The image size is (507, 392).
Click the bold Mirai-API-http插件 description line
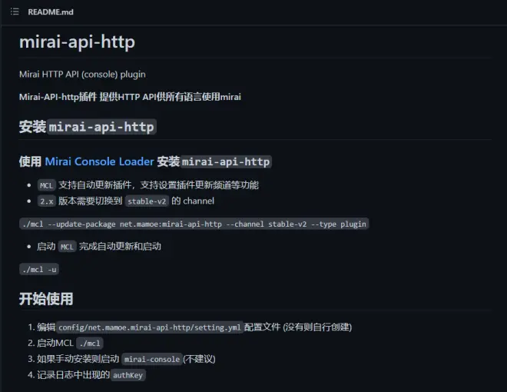130,97
